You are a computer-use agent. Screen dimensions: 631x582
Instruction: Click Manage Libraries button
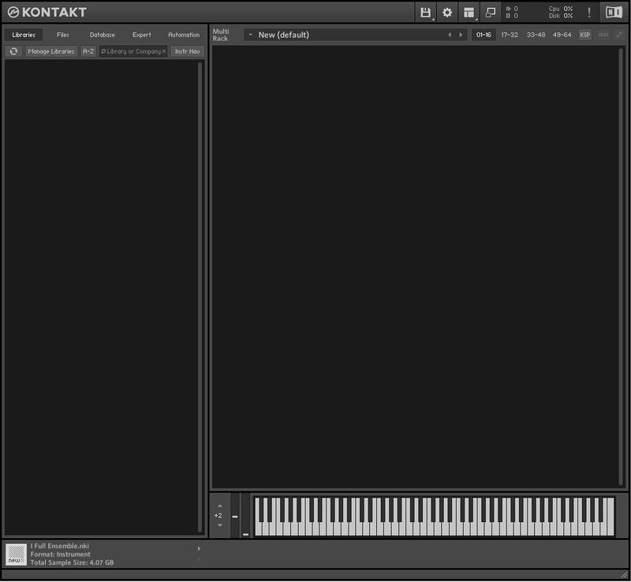click(51, 51)
